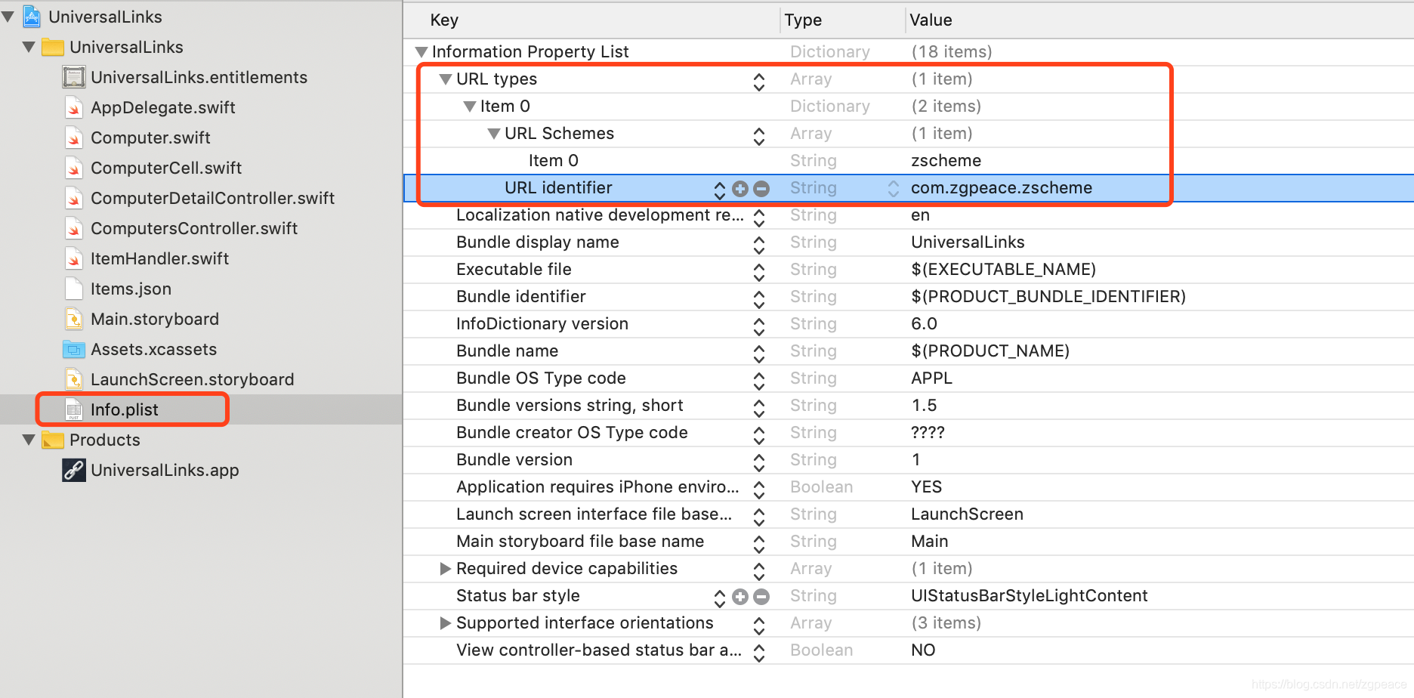Open key stepper for Executable file
This screenshot has height=698, width=1414.
coord(759,272)
